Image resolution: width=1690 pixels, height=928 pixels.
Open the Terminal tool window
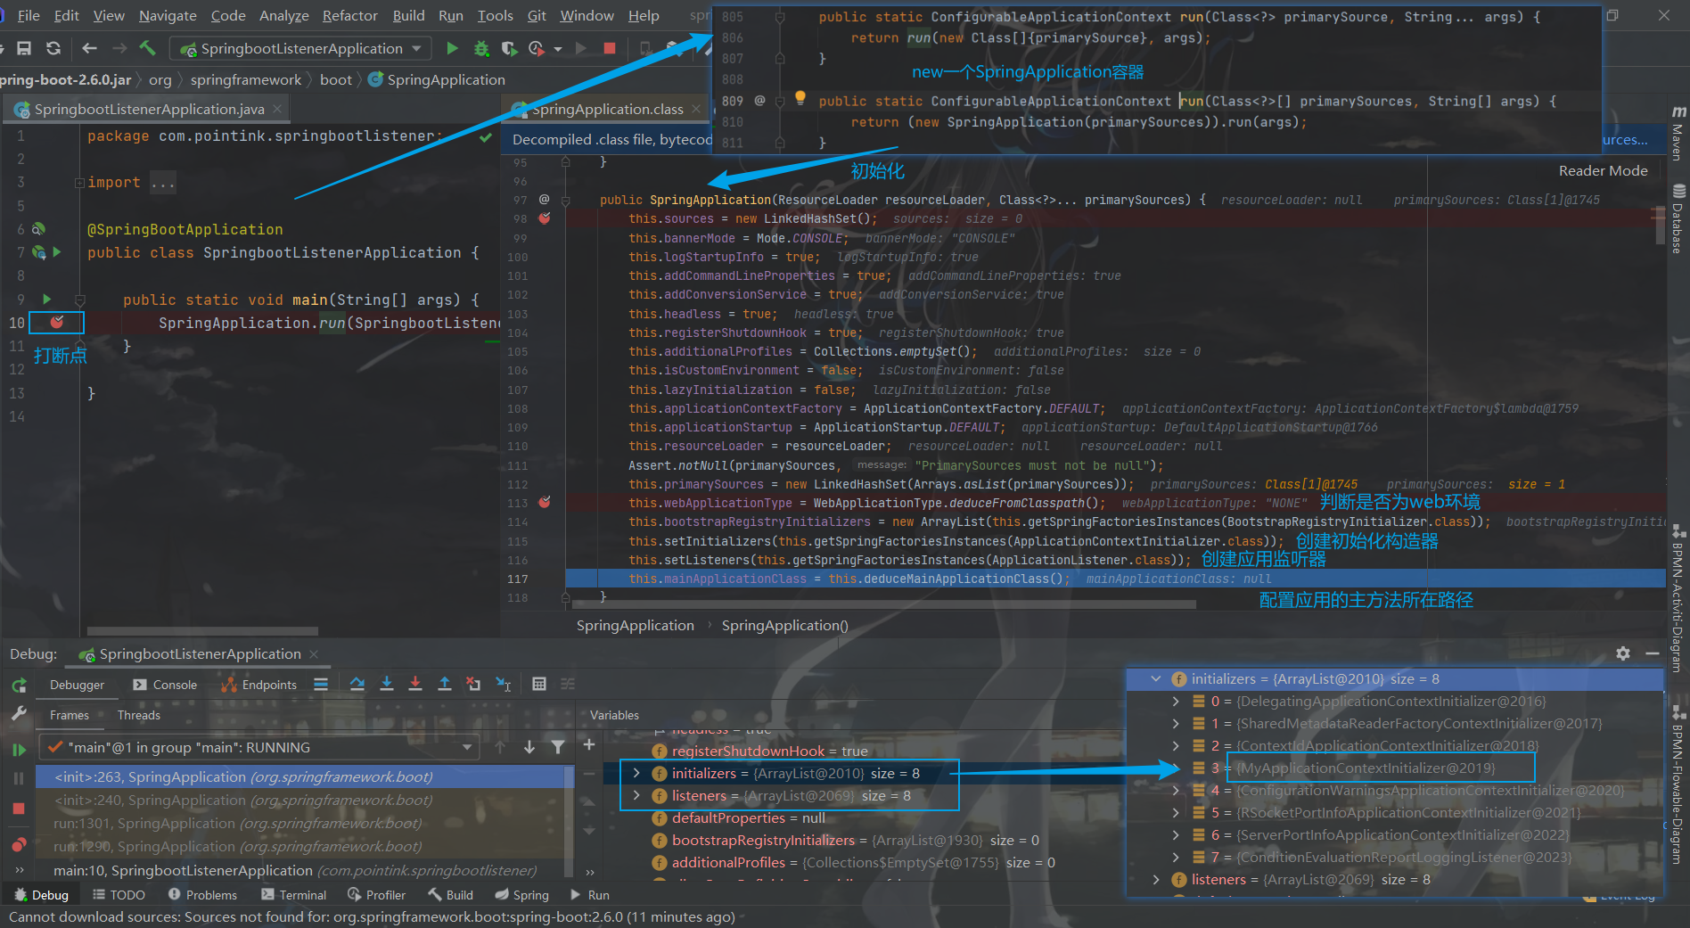pos(293,895)
